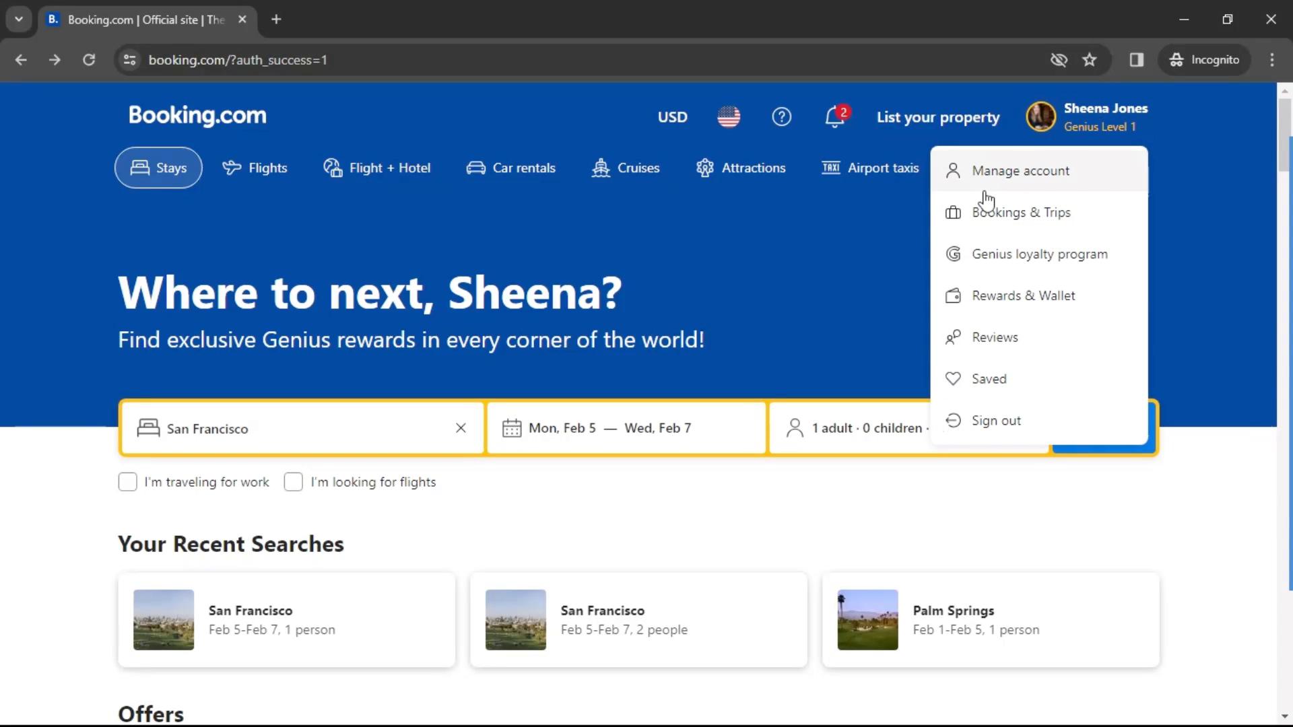
Task: Click the San Francisco recent search thumbnail
Action: point(164,619)
